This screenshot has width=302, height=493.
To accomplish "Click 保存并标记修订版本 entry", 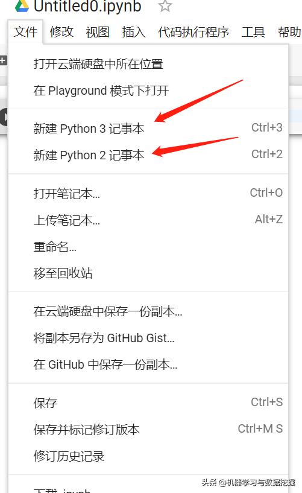I will click(x=148, y=429).
